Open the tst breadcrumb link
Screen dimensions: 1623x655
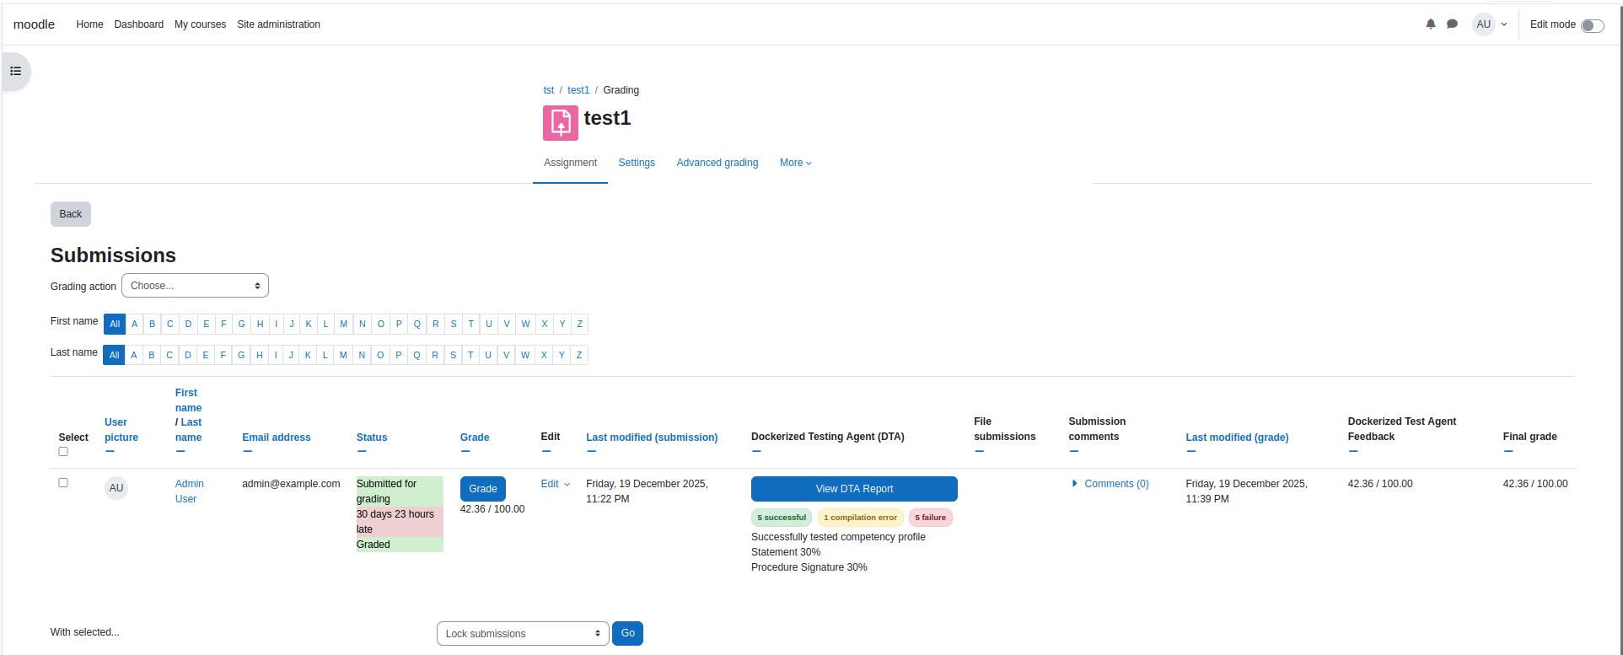click(549, 90)
